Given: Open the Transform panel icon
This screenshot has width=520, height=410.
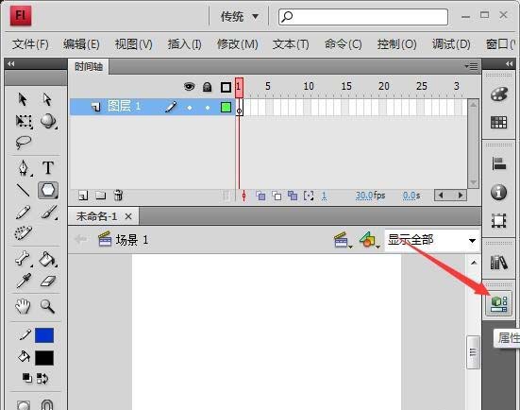Looking at the screenshot, I should pos(499,220).
